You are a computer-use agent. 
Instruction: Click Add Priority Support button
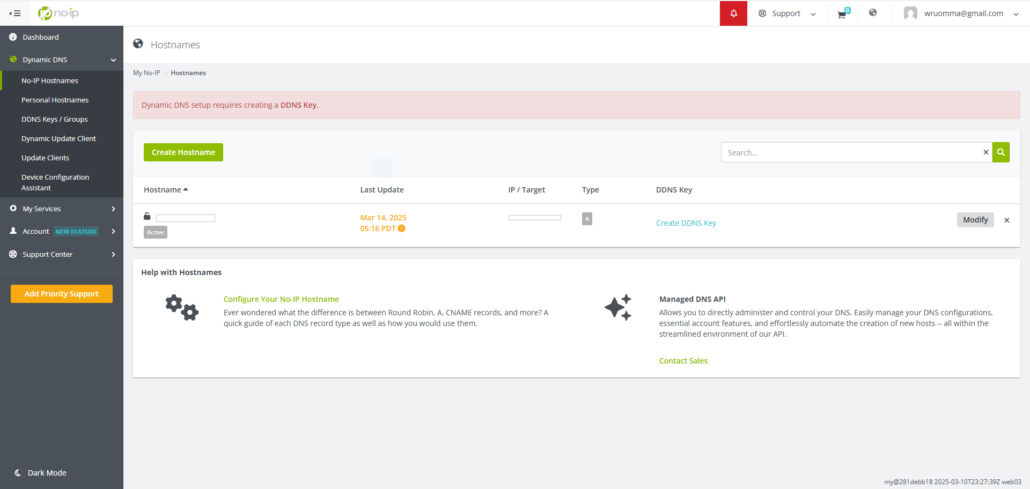point(62,294)
